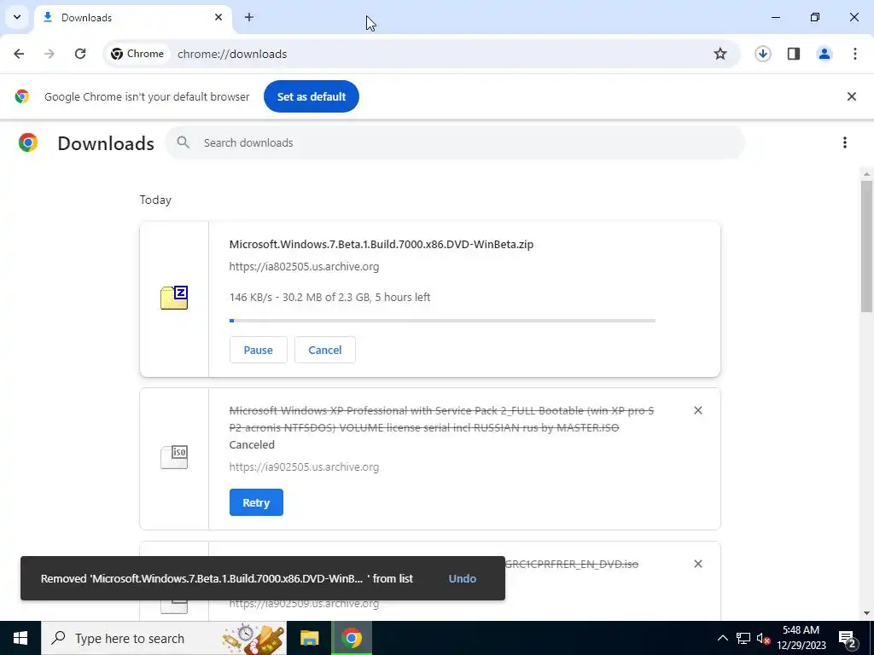Image resolution: width=874 pixels, height=655 pixels.
Task: Click the Chrome logo beside Downloads
Action: click(28, 142)
